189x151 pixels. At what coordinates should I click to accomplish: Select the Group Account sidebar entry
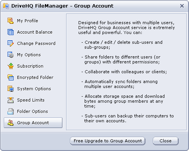(x=33, y=123)
